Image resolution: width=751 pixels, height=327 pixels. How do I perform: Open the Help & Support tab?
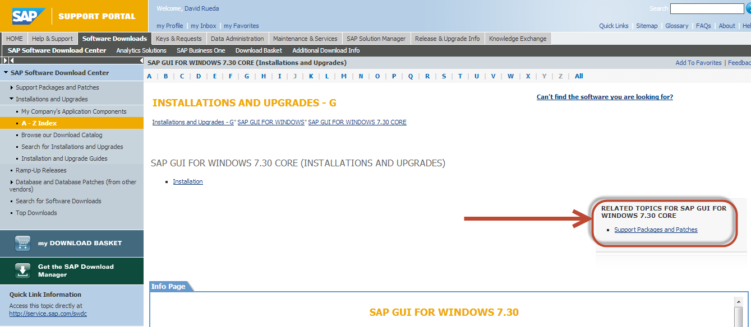[x=52, y=39]
